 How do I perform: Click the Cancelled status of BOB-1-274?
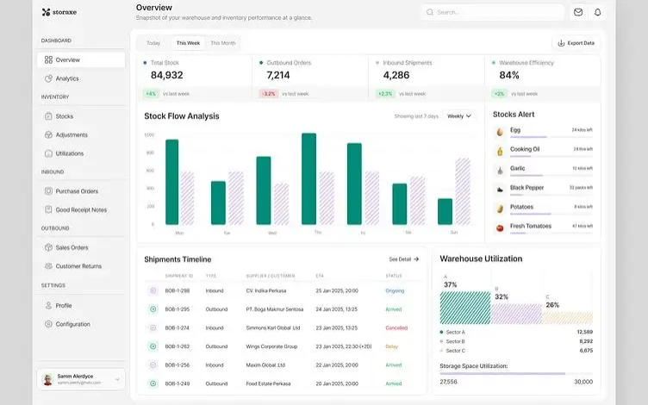(x=396, y=327)
